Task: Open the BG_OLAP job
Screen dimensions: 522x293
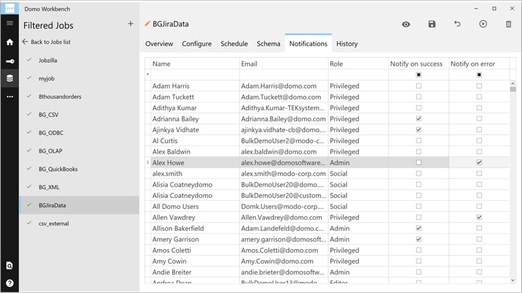Action: click(79, 151)
